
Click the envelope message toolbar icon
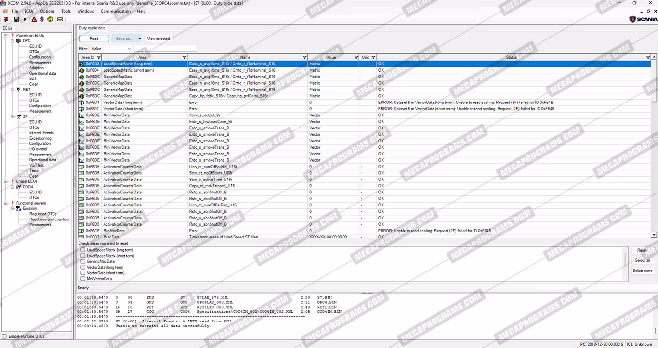[60, 20]
